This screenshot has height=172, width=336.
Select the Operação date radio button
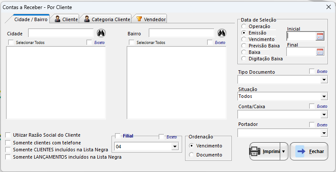(x=243, y=26)
